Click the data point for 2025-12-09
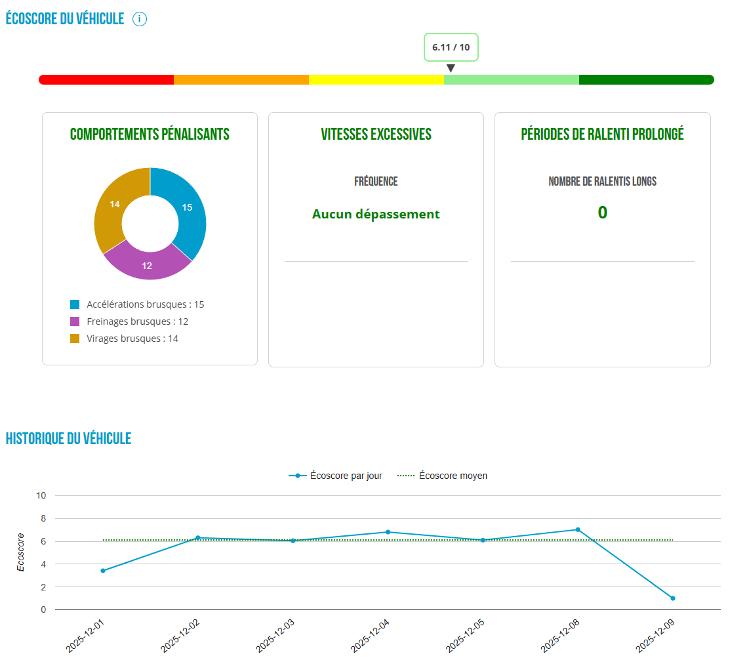Screen dimensions: 747x658 click(673, 598)
